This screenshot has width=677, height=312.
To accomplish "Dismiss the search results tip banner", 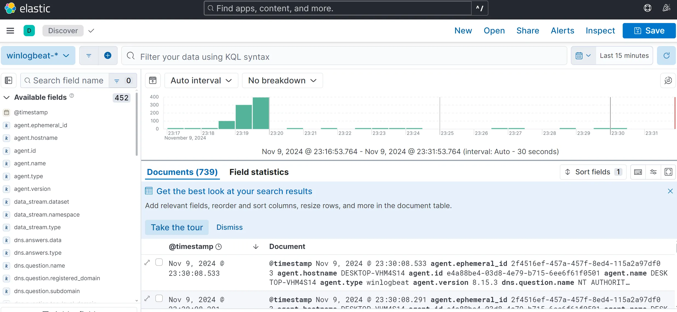I will click(670, 191).
